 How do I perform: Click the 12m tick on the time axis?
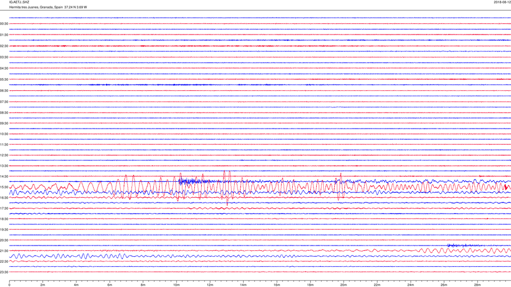[210, 285]
